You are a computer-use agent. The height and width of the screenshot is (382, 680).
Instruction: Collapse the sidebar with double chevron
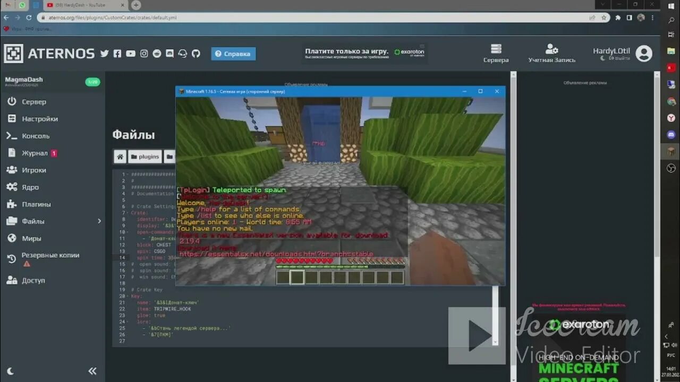coord(92,371)
